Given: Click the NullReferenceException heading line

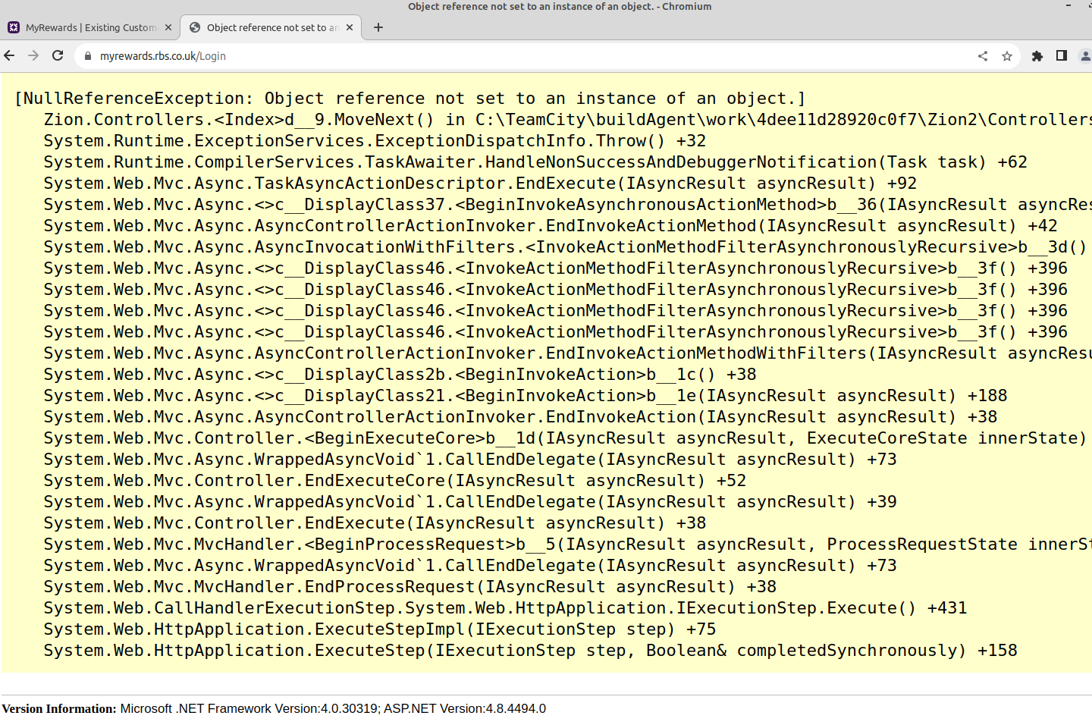Looking at the screenshot, I should [x=409, y=99].
